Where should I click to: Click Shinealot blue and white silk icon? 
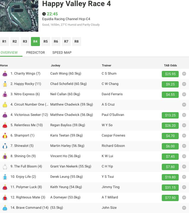coord(5,146)
